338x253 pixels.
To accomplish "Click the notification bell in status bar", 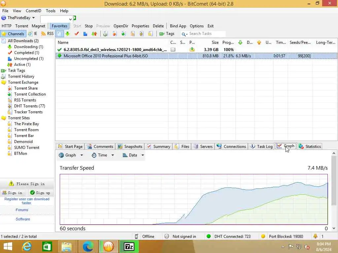I will [315, 236].
